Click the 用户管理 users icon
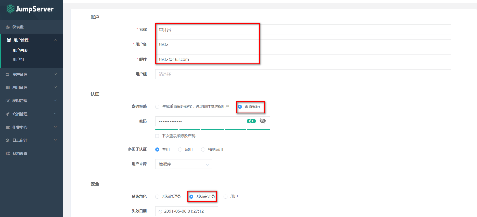The width and height of the screenshot is (477, 217). coord(9,40)
